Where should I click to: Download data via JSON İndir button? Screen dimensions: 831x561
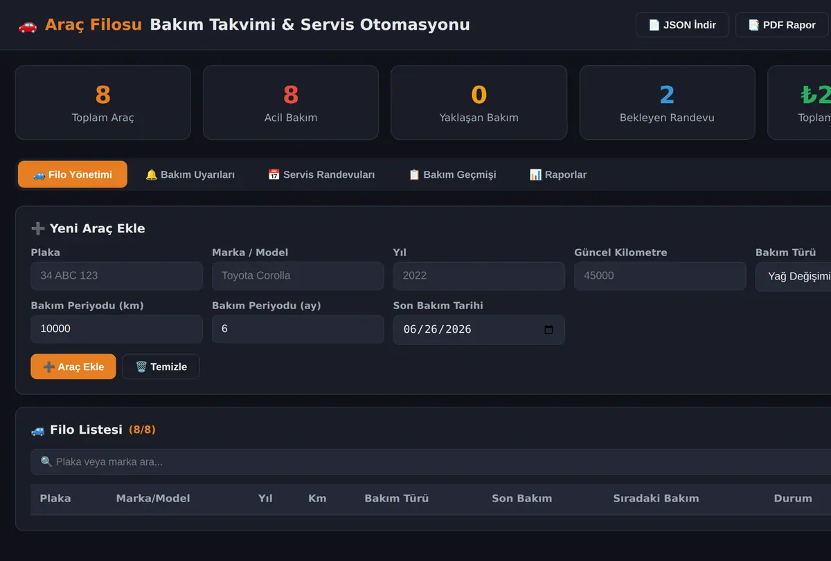[x=682, y=25]
